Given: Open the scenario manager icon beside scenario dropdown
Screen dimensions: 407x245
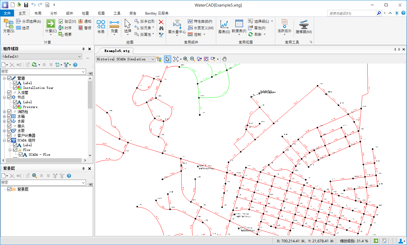Looking at the screenshot, I should [x=159, y=59].
